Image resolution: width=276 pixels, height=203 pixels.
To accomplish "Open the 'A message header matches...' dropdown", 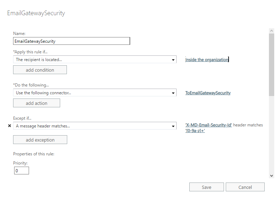I will click(94, 126).
